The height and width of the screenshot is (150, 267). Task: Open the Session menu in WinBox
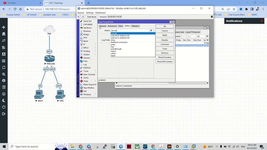pos(81,13)
